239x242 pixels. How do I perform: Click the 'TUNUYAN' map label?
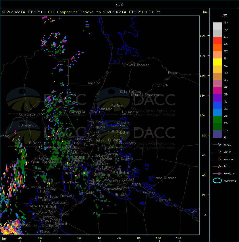(61, 224)
